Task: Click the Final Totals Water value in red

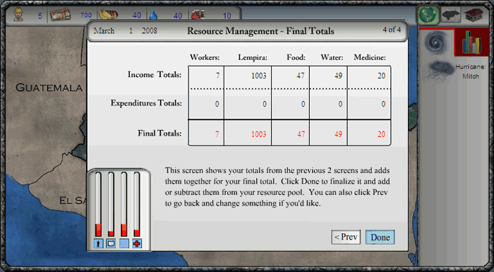Action: [338, 134]
